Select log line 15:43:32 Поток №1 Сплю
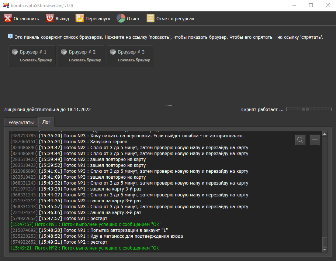 [130, 183]
